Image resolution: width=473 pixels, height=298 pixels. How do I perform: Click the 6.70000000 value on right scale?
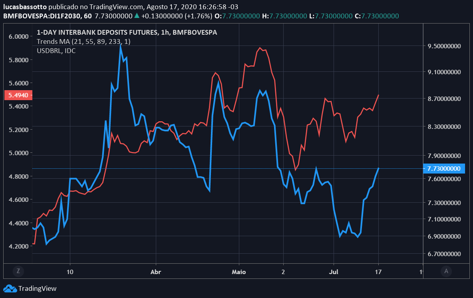coord(444,254)
